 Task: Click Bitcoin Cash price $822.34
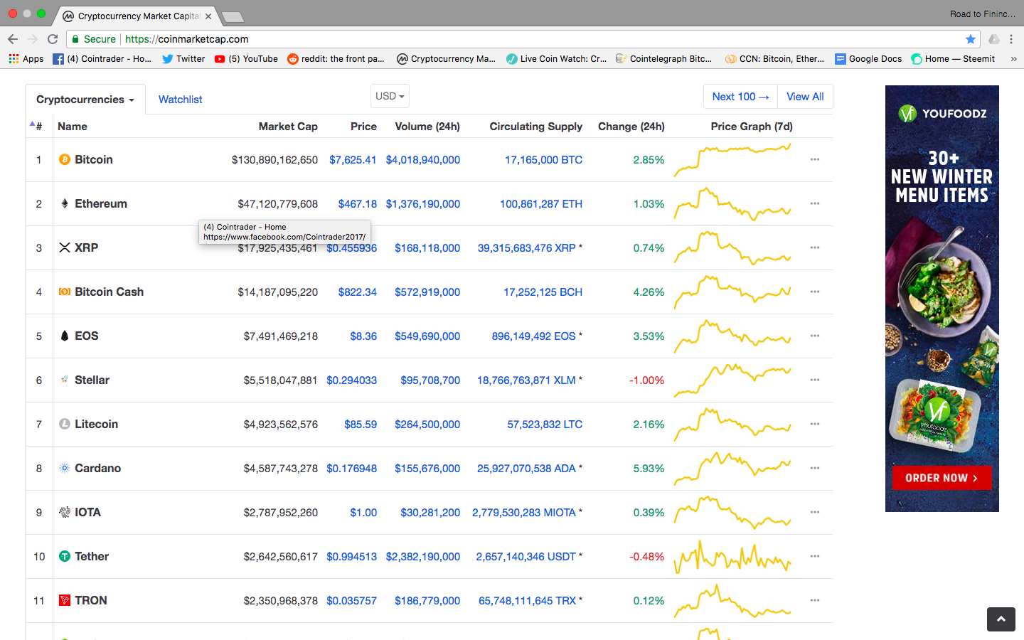click(x=358, y=292)
